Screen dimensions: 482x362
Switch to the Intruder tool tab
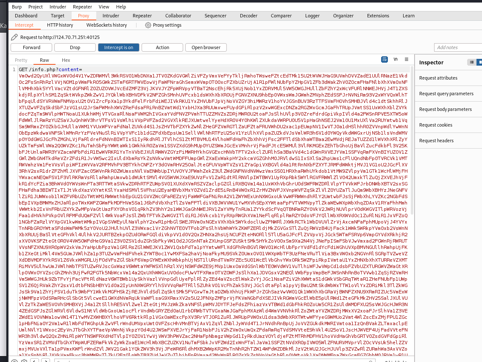pos(111,16)
